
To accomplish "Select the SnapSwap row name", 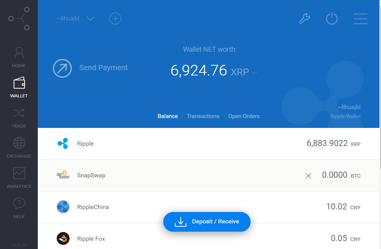I will 91,175.
